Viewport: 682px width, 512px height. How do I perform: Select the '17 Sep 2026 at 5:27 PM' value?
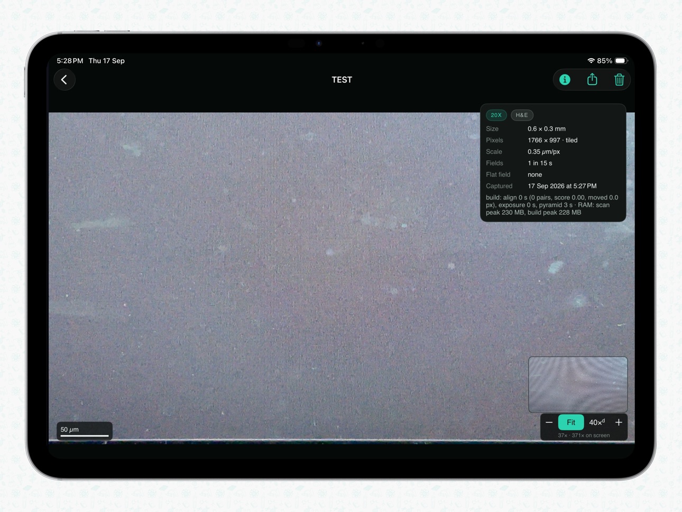click(x=562, y=186)
